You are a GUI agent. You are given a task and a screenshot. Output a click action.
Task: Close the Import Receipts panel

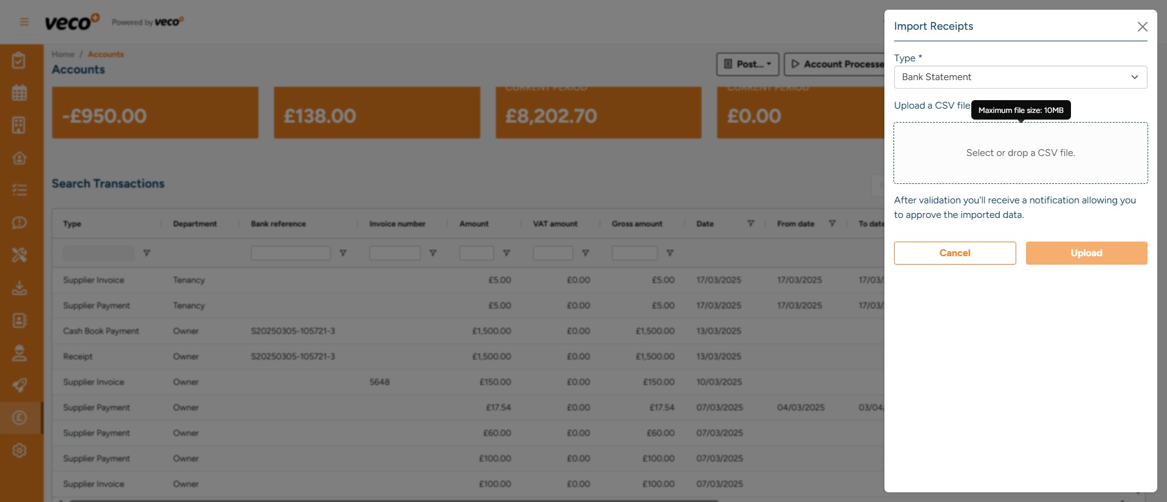coord(1142,27)
